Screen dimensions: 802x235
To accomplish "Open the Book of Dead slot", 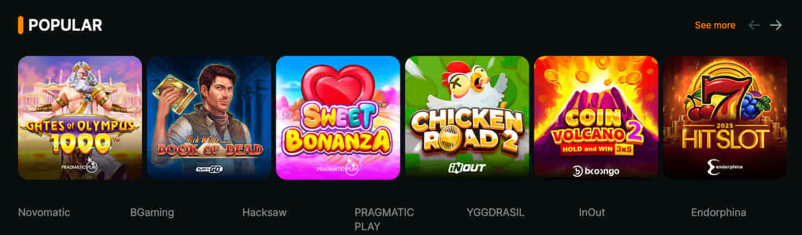I will tap(209, 118).
